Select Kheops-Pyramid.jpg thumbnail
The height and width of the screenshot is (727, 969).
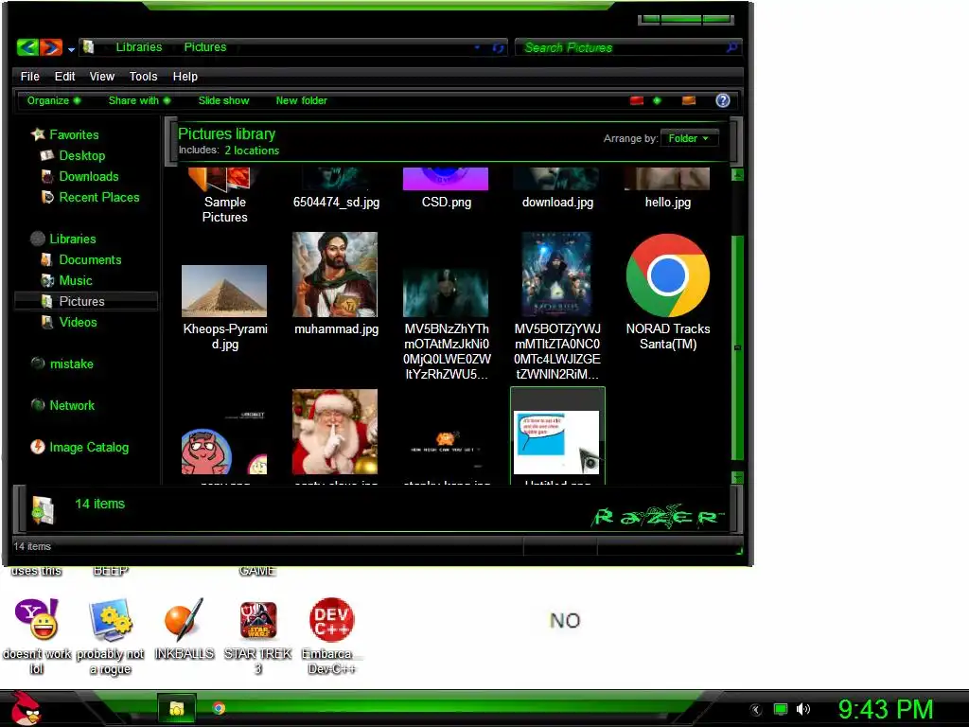pyautogui.click(x=224, y=292)
